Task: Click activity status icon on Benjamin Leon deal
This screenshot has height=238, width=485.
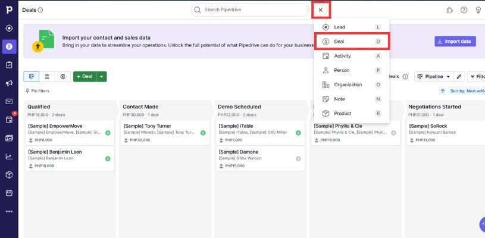Action: pyautogui.click(x=108, y=159)
